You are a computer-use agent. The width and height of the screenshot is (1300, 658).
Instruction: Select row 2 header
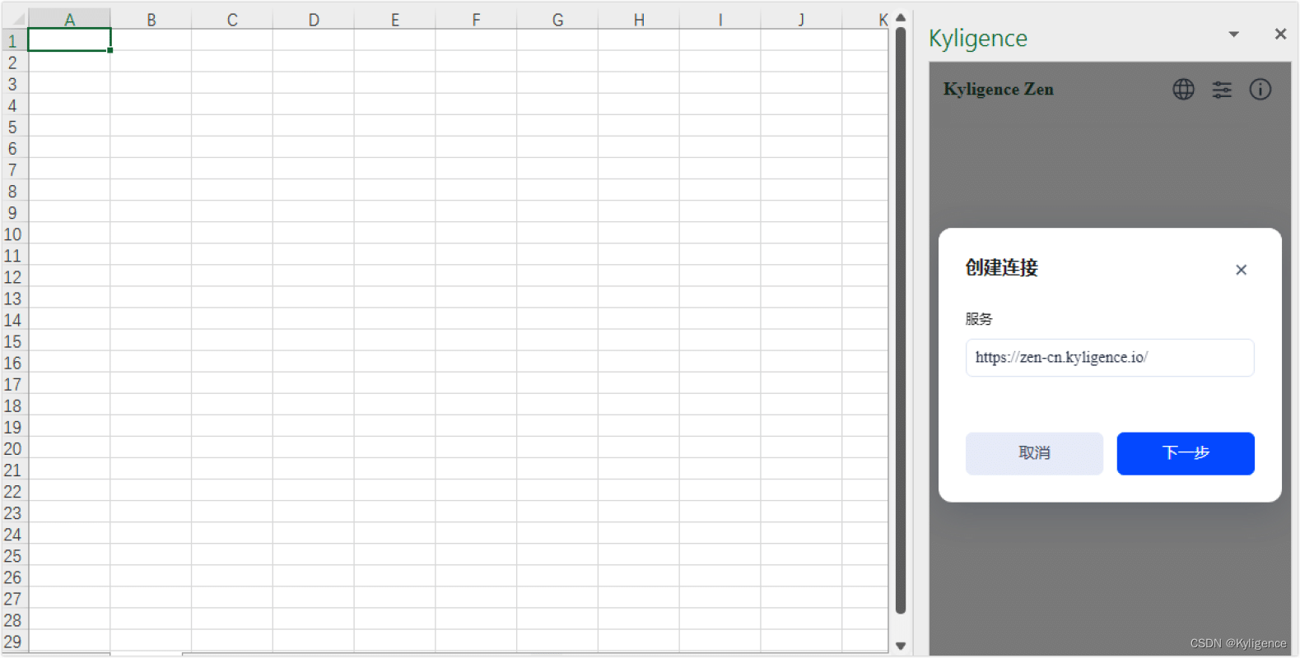13,62
